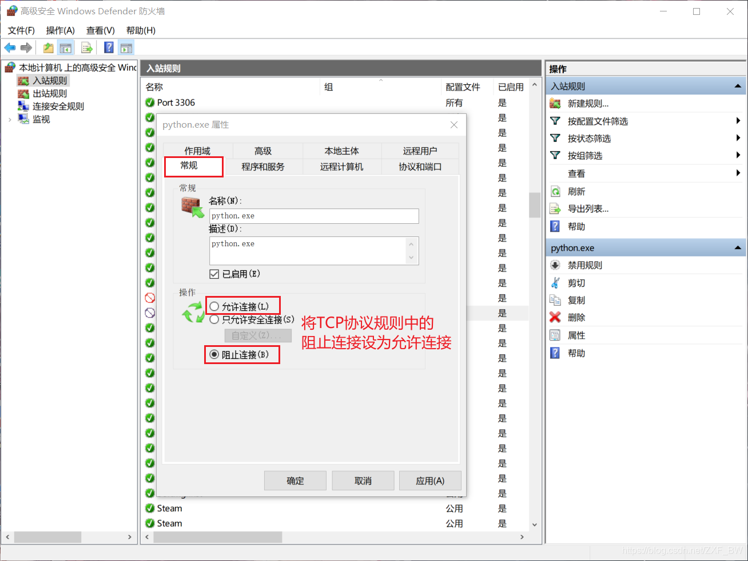Click 帮助 icon under 入站规则 actions section

point(555,227)
